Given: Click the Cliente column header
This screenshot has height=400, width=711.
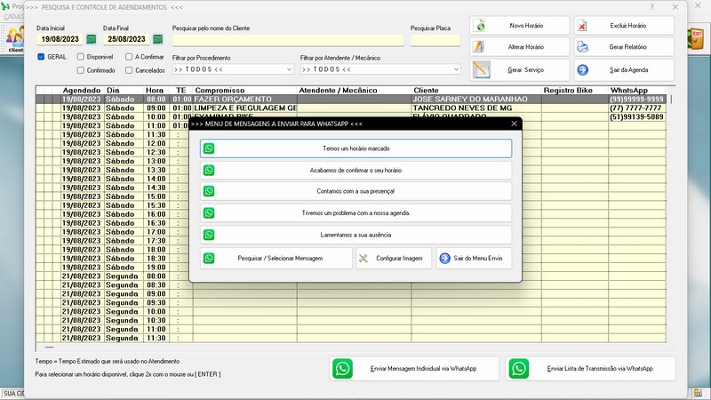Looking at the screenshot, I should 426,91.
